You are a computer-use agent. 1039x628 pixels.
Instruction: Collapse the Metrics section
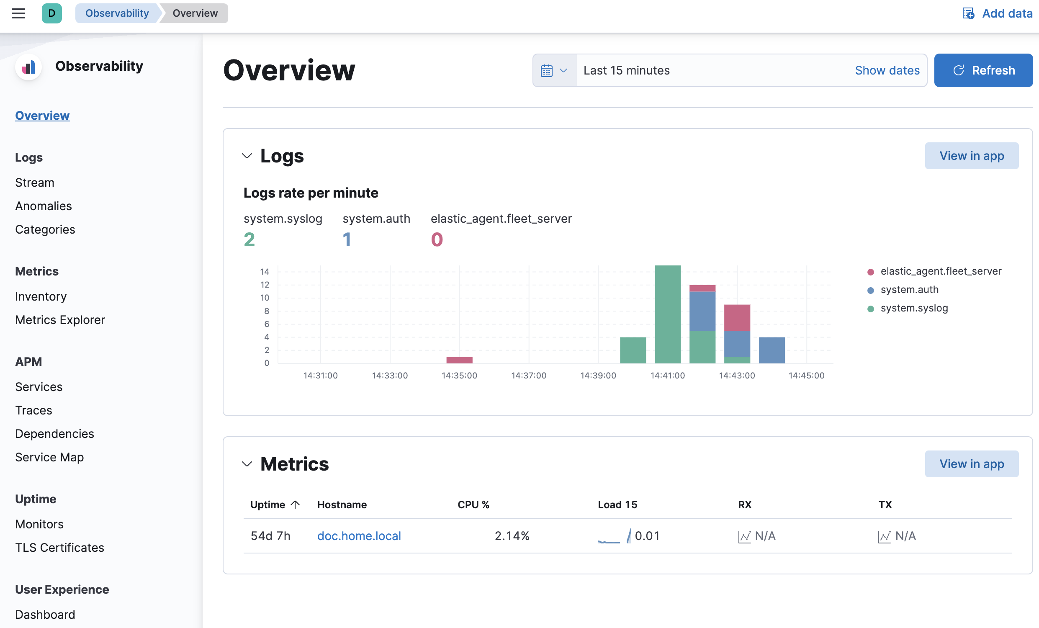point(247,464)
